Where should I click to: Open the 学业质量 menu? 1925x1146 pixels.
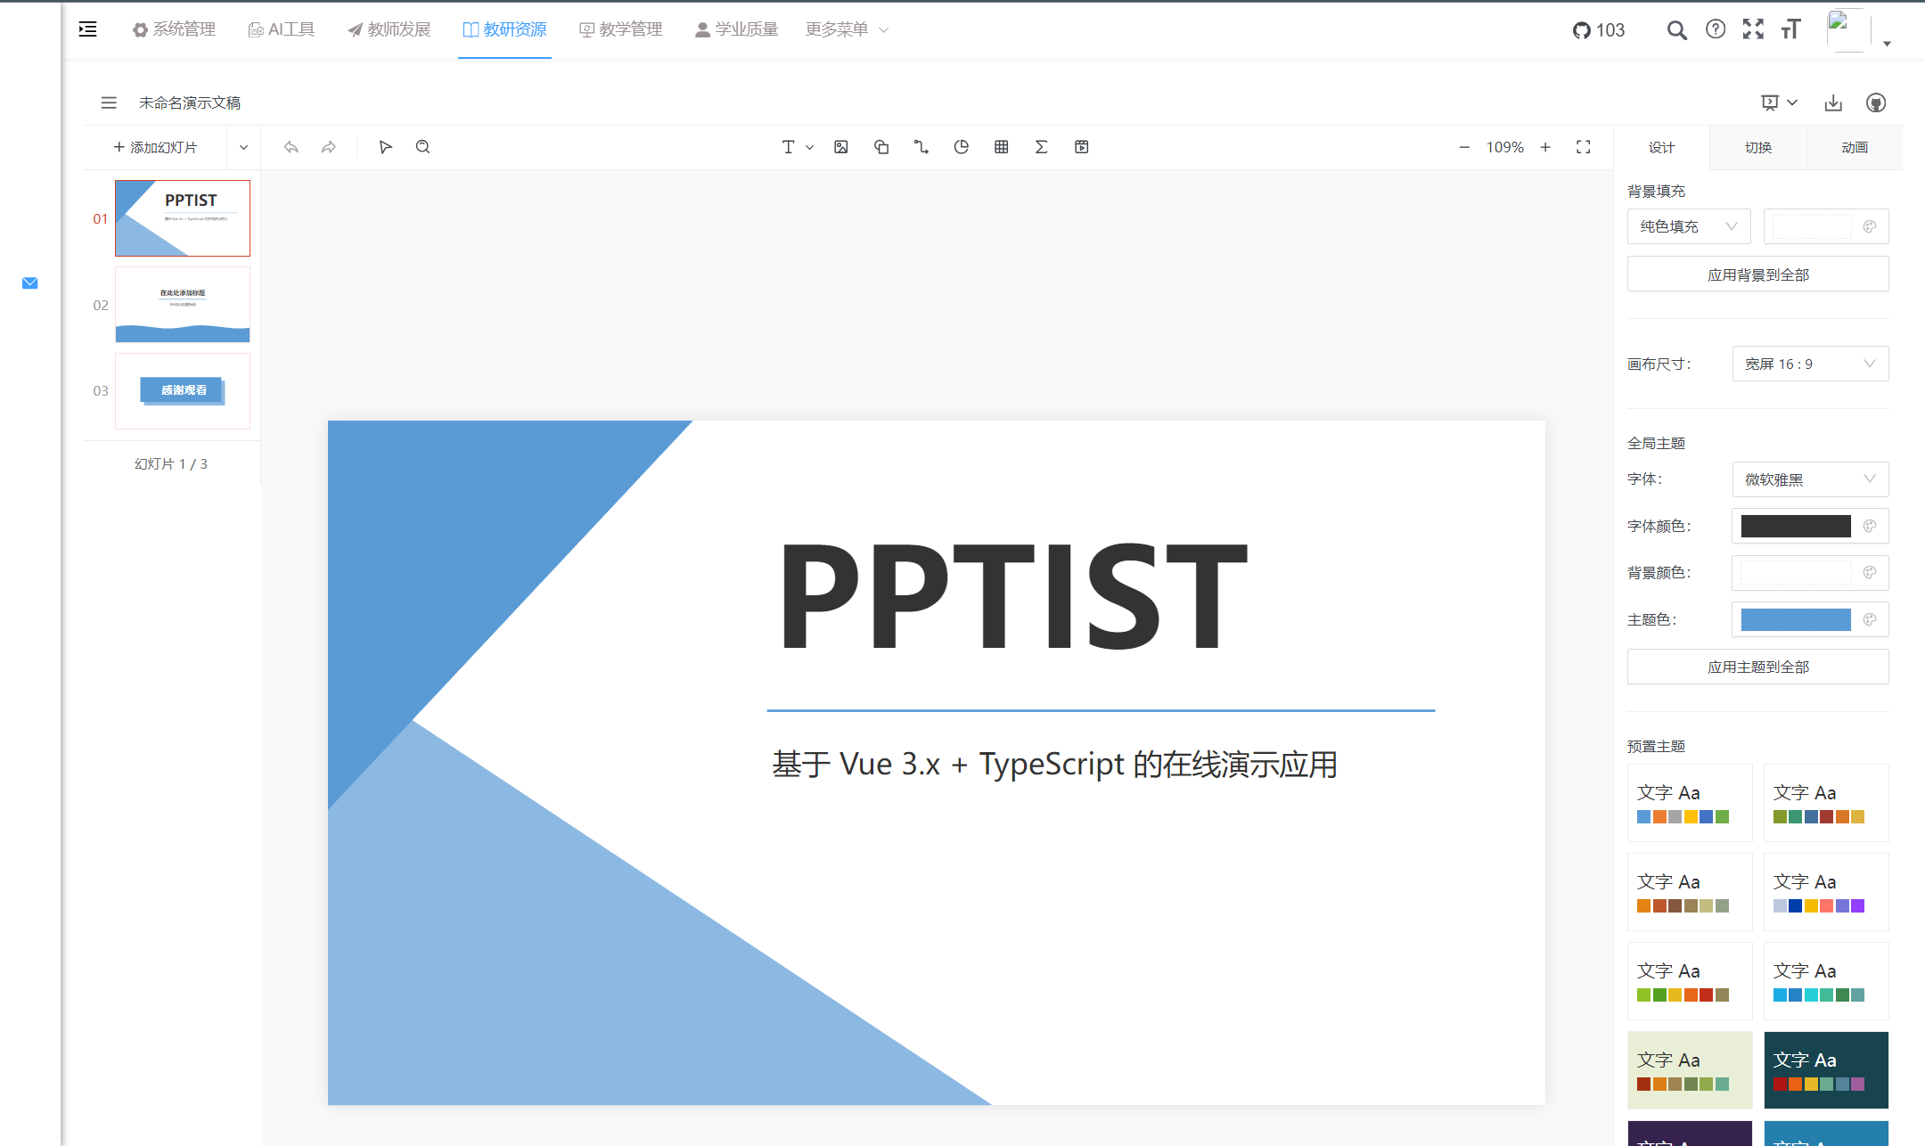tap(736, 29)
